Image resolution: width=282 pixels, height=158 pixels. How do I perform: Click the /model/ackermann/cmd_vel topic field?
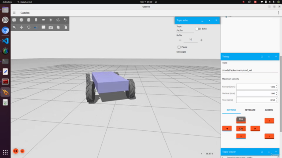click(250, 70)
